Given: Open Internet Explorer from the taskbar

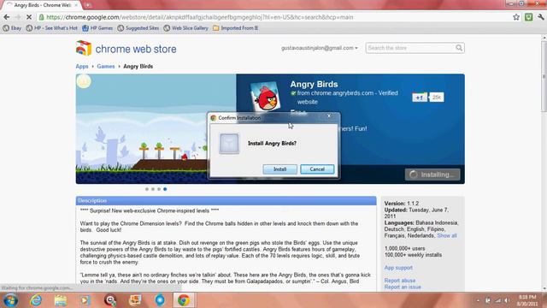Looking at the screenshot, I should pyautogui.click(x=36, y=300).
